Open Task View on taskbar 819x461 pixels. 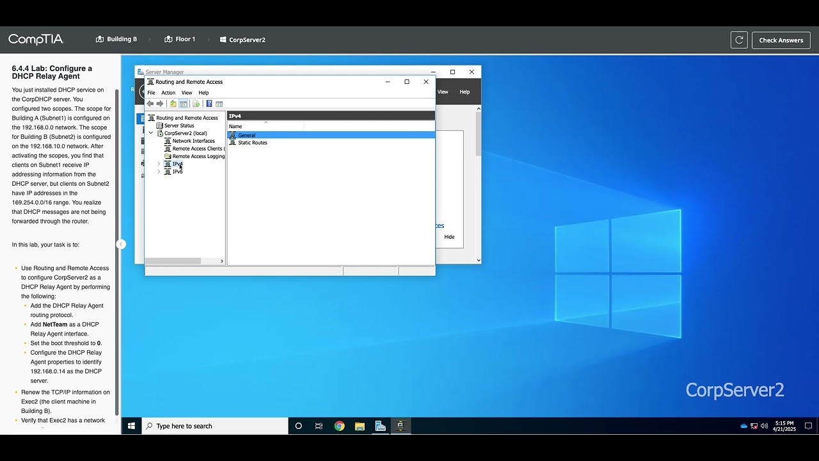pyautogui.click(x=319, y=426)
